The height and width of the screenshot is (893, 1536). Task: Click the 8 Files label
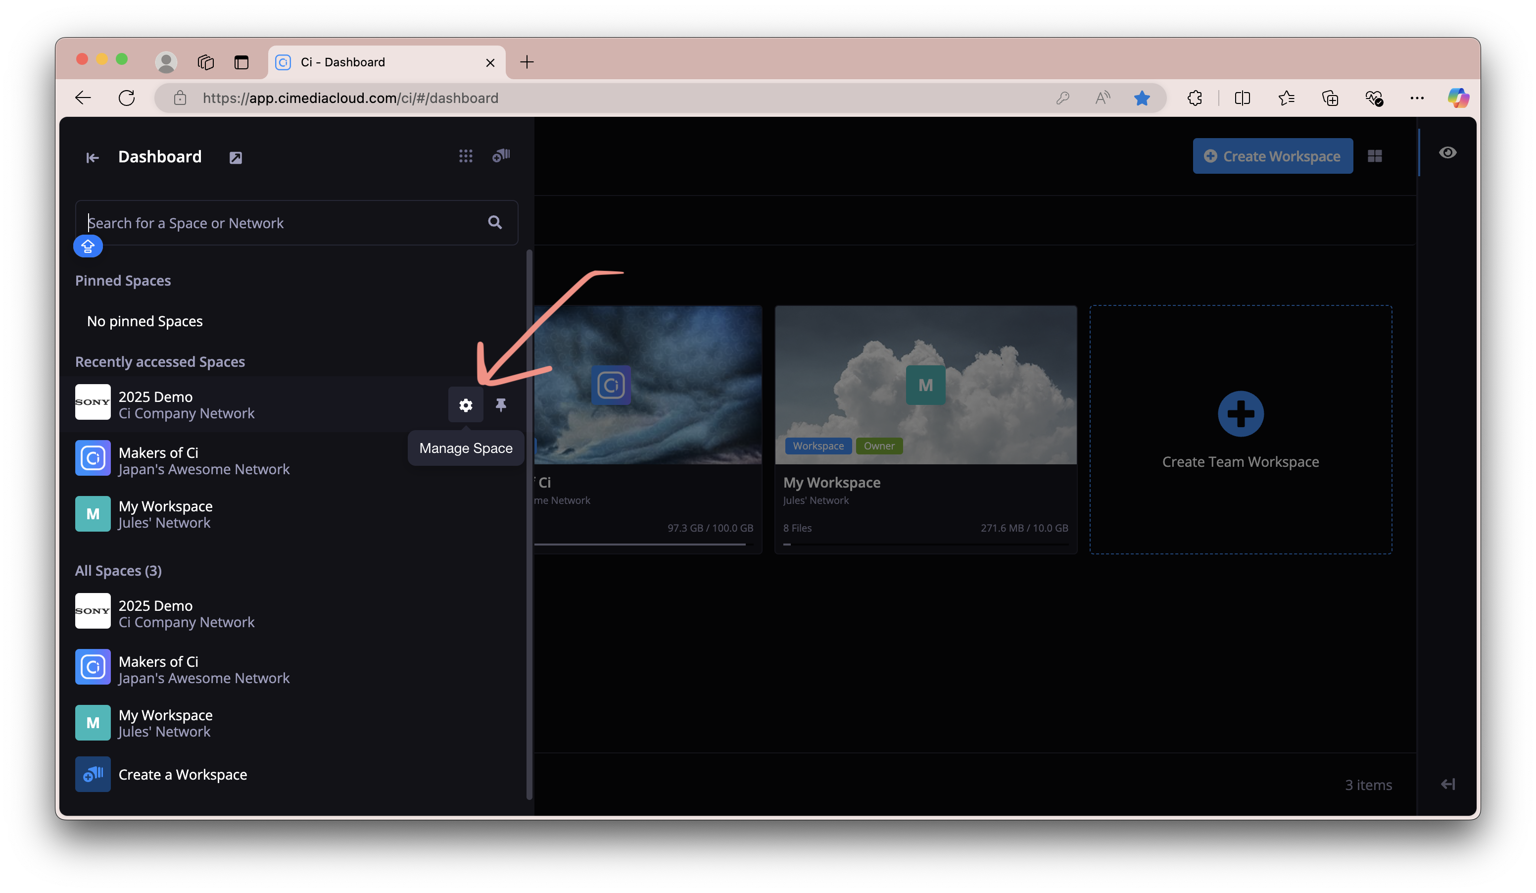pos(797,528)
